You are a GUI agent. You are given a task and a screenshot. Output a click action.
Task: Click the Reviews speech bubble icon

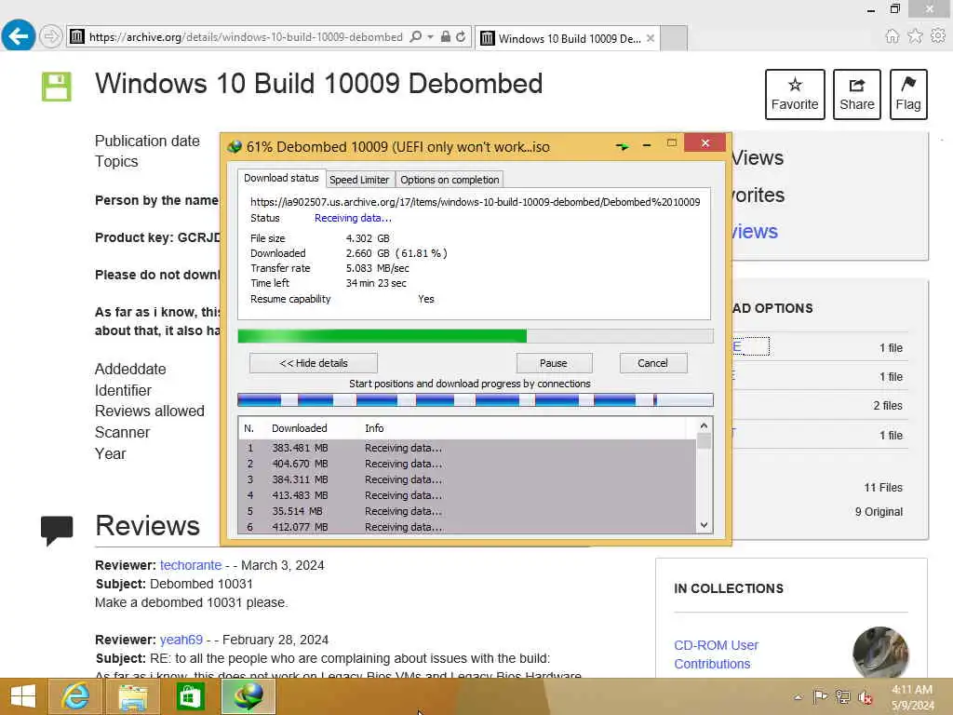point(57,530)
